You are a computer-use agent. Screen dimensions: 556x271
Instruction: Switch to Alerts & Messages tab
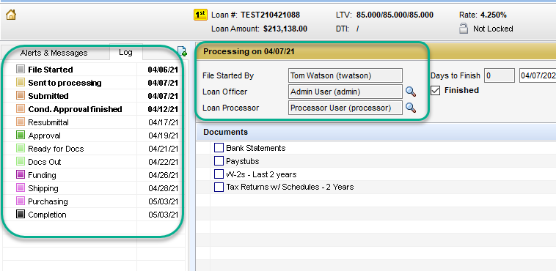click(x=54, y=53)
